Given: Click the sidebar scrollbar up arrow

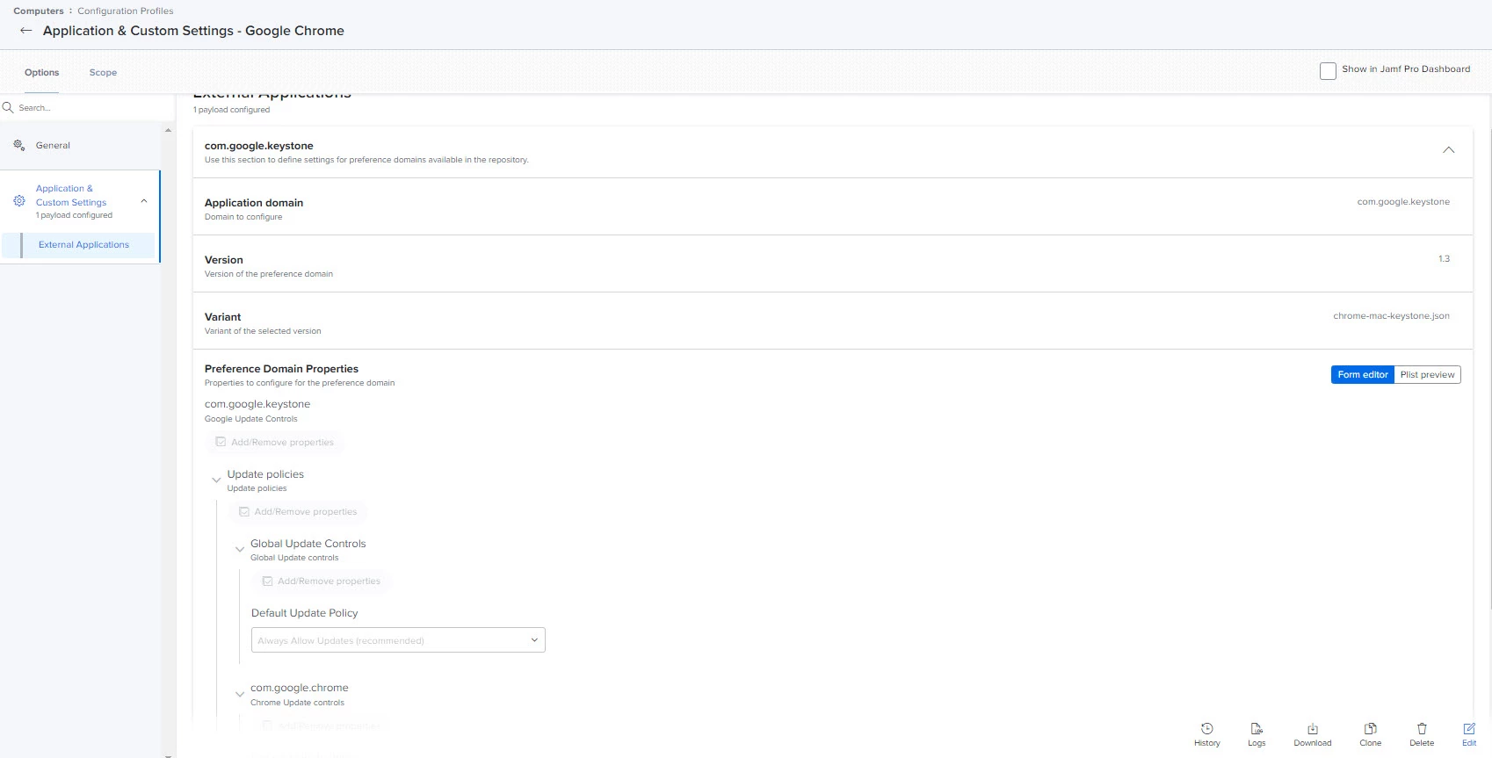Looking at the screenshot, I should pos(168,130).
